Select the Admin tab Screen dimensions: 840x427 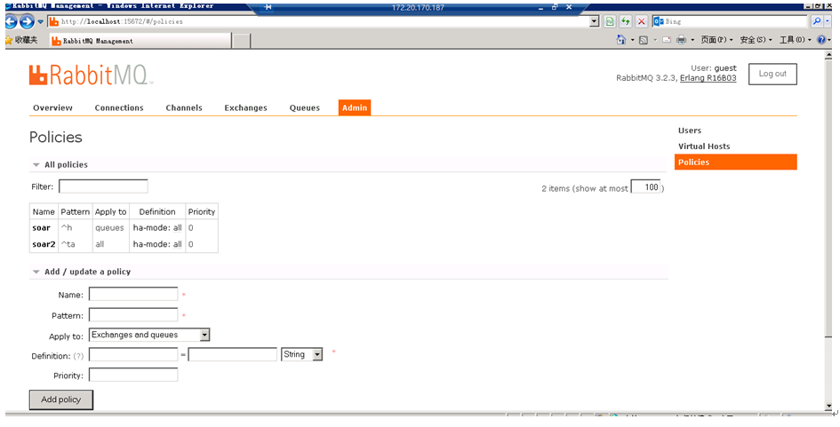click(355, 107)
